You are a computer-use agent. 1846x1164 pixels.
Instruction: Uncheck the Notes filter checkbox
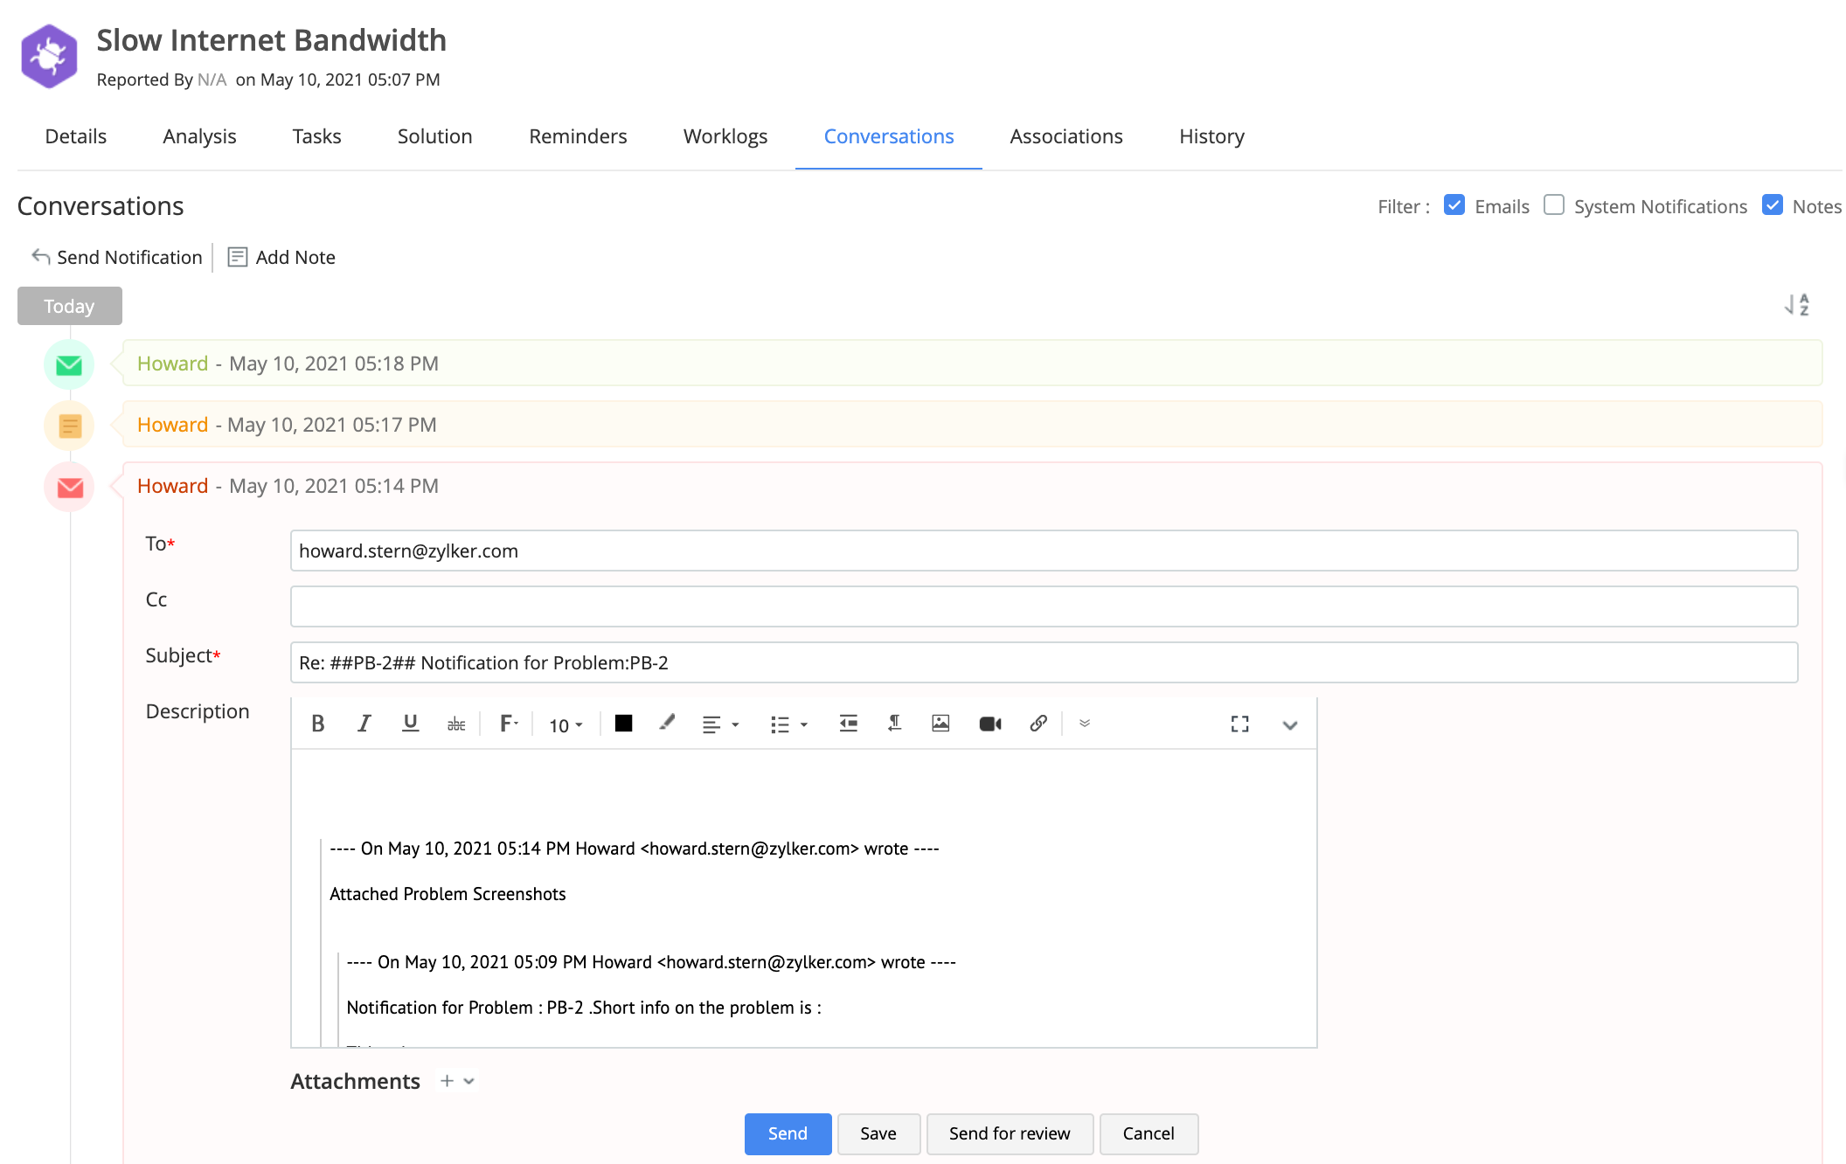[1773, 205]
